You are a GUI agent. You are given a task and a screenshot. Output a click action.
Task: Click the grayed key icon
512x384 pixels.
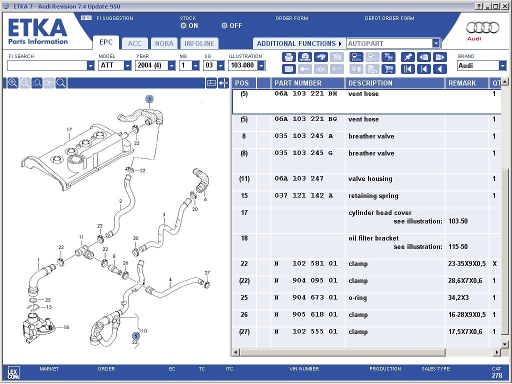pos(304,69)
